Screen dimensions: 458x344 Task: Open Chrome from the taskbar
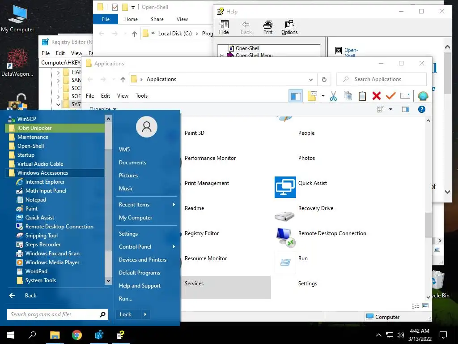(x=77, y=335)
